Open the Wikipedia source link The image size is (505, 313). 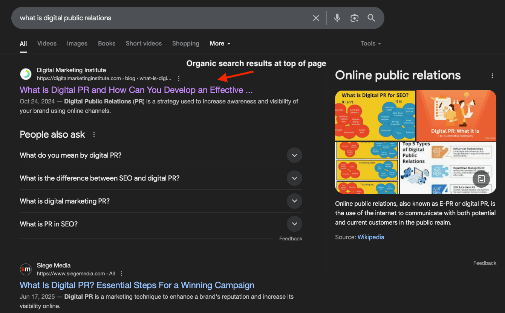[x=371, y=237]
